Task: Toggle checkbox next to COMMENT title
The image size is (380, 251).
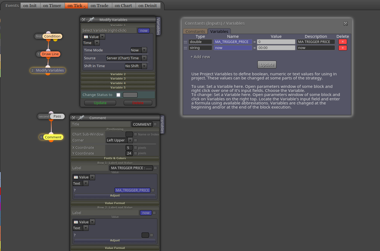Action: pyautogui.click(x=155, y=124)
